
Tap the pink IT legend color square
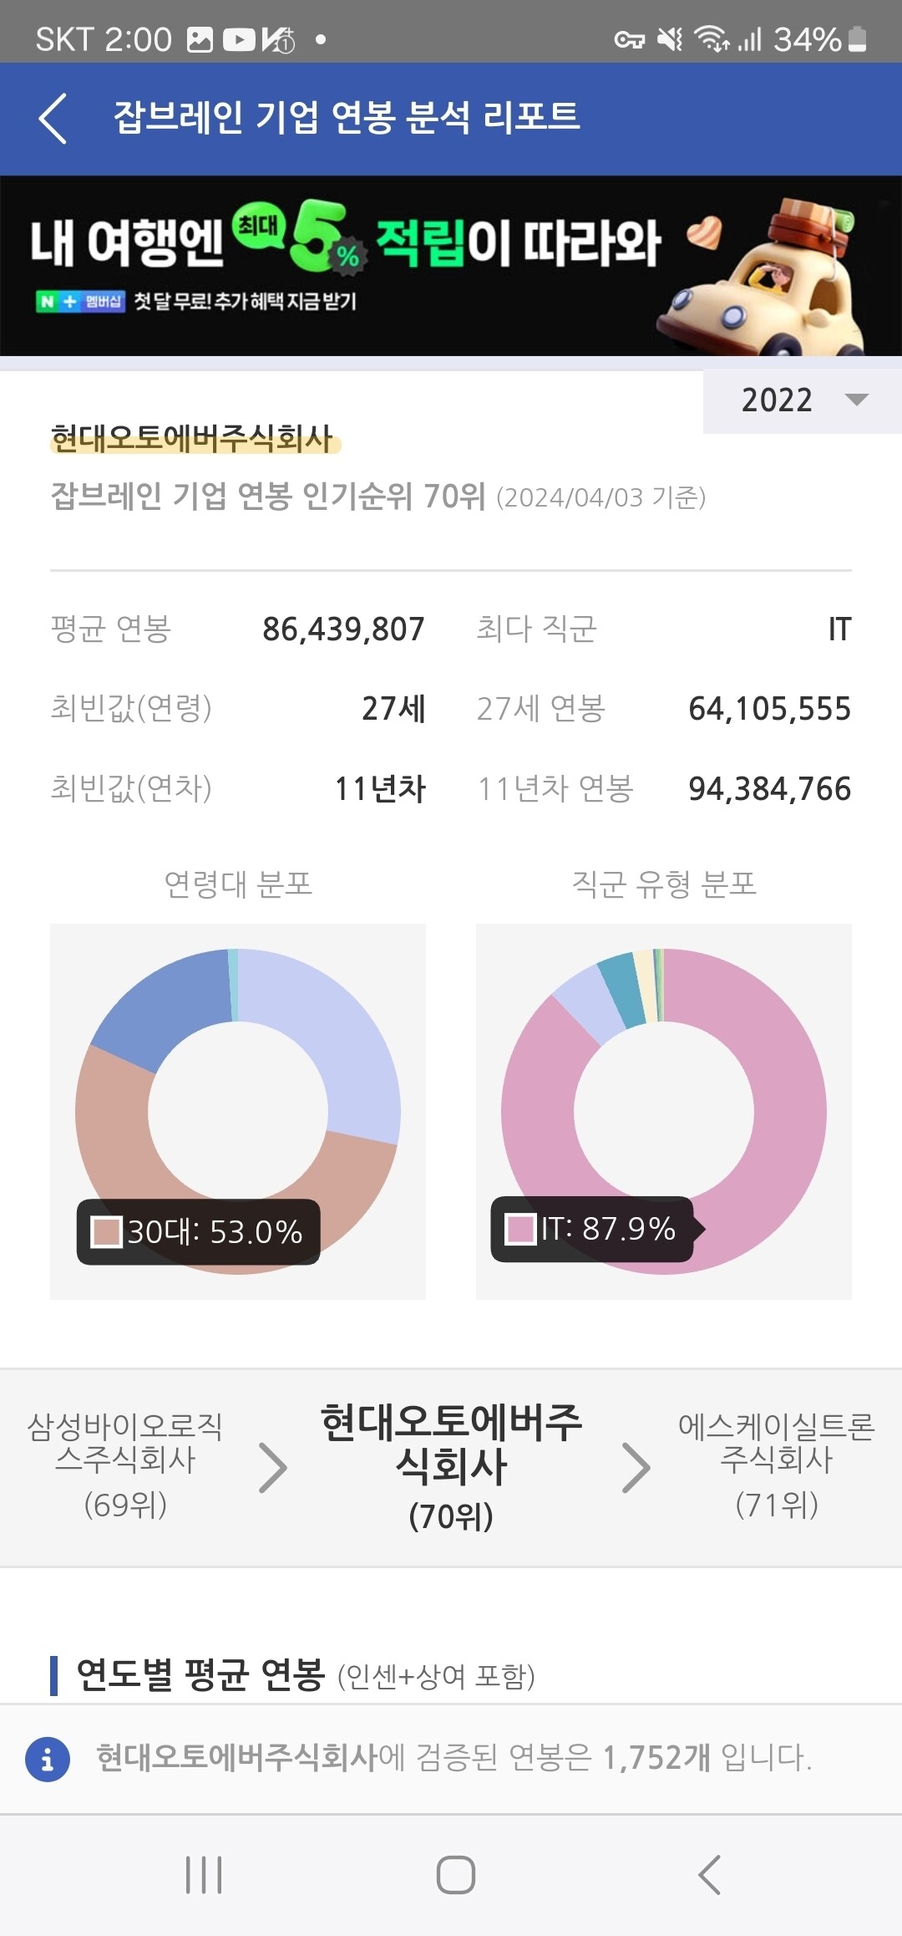521,1228
